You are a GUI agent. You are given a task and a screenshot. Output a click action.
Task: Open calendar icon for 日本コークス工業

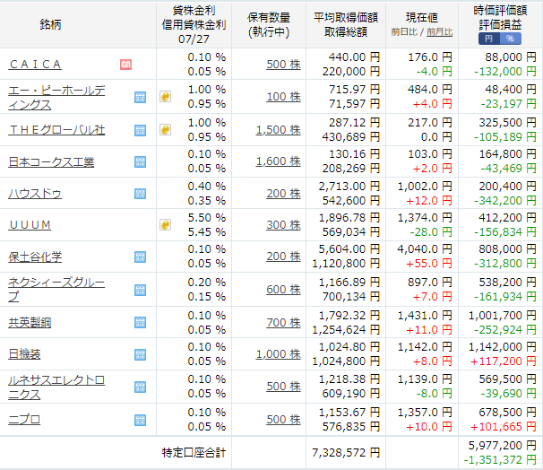click(x=140, y=161)
